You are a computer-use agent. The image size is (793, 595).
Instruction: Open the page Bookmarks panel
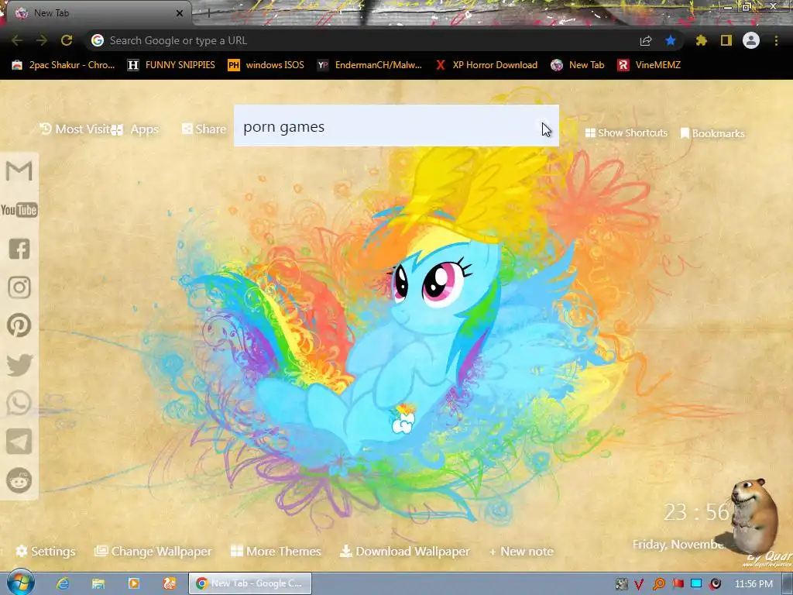(x=712, y=133)
